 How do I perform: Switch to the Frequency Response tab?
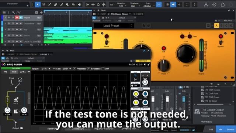tap(103, 129)
